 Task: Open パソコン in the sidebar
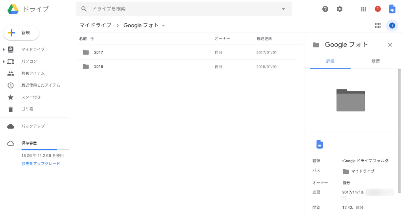(x=29, y=61)
